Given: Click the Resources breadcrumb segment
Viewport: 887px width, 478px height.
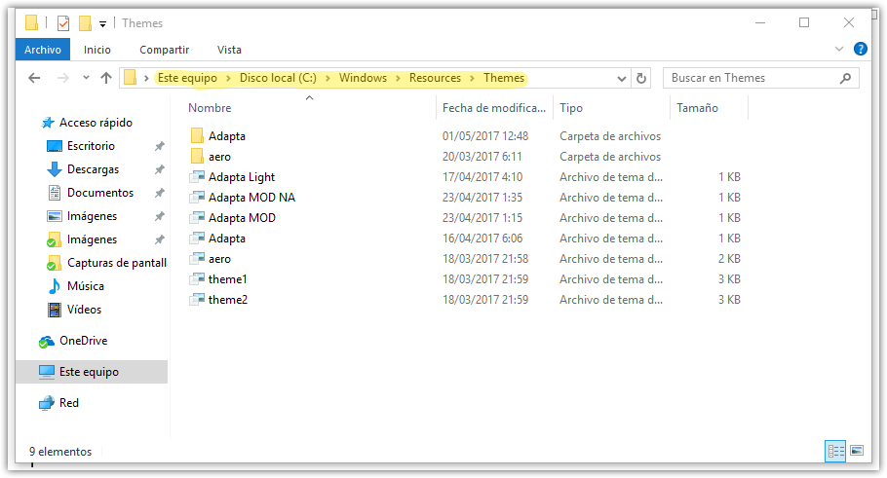Looking at the screenshot, I should [435, 78].
